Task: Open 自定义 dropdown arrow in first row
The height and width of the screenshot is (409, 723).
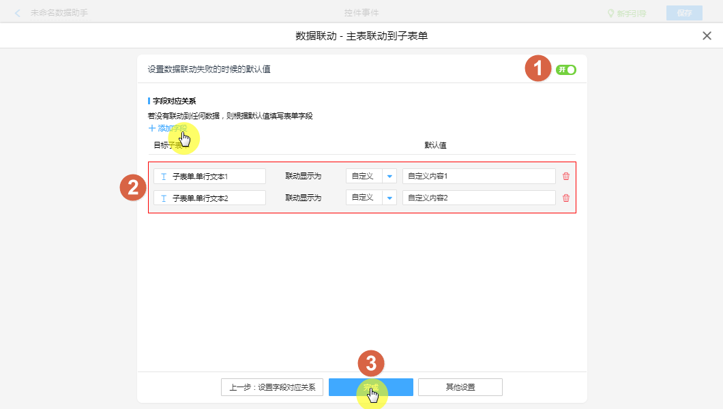Action: click(x=389, y=177)
